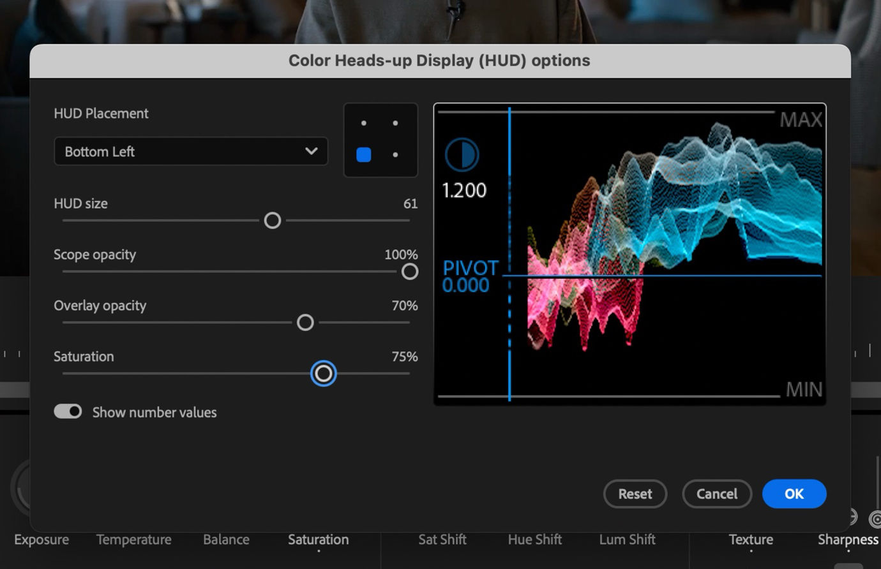
Task: Dismiss the dialog with Cancel
Action: pos(717,494)
